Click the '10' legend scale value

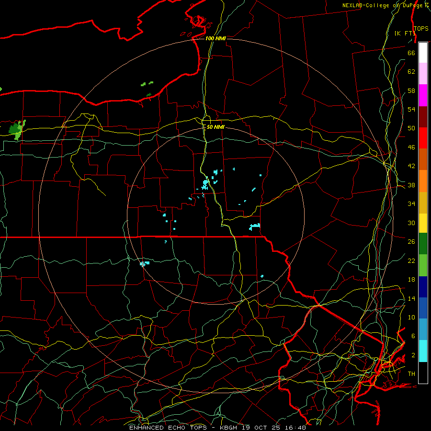[411, 317]
